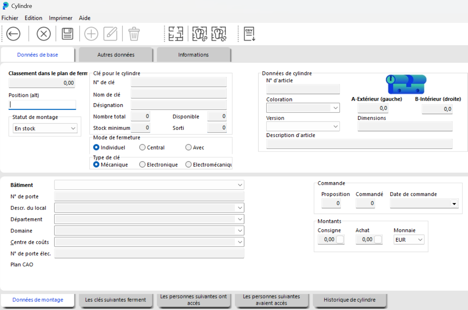Click the link cylinder to plan icon
This screenshot has width=468, height=310.
click(200, 34)
